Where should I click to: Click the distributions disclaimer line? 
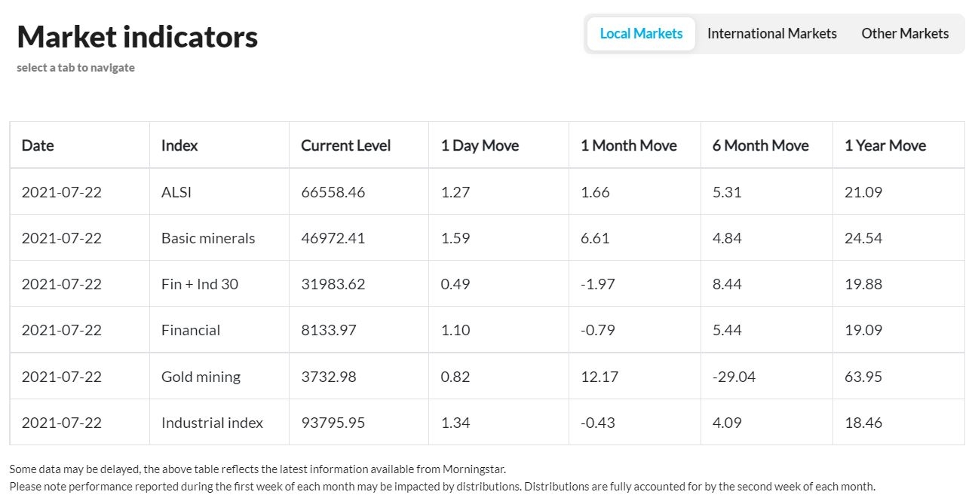tap(443, 486)
